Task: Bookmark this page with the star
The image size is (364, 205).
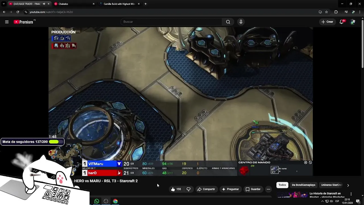Action: [326, 12]
